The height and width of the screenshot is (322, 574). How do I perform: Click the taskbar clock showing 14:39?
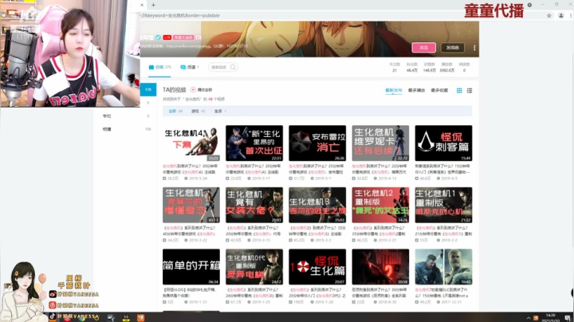[551, 317]
